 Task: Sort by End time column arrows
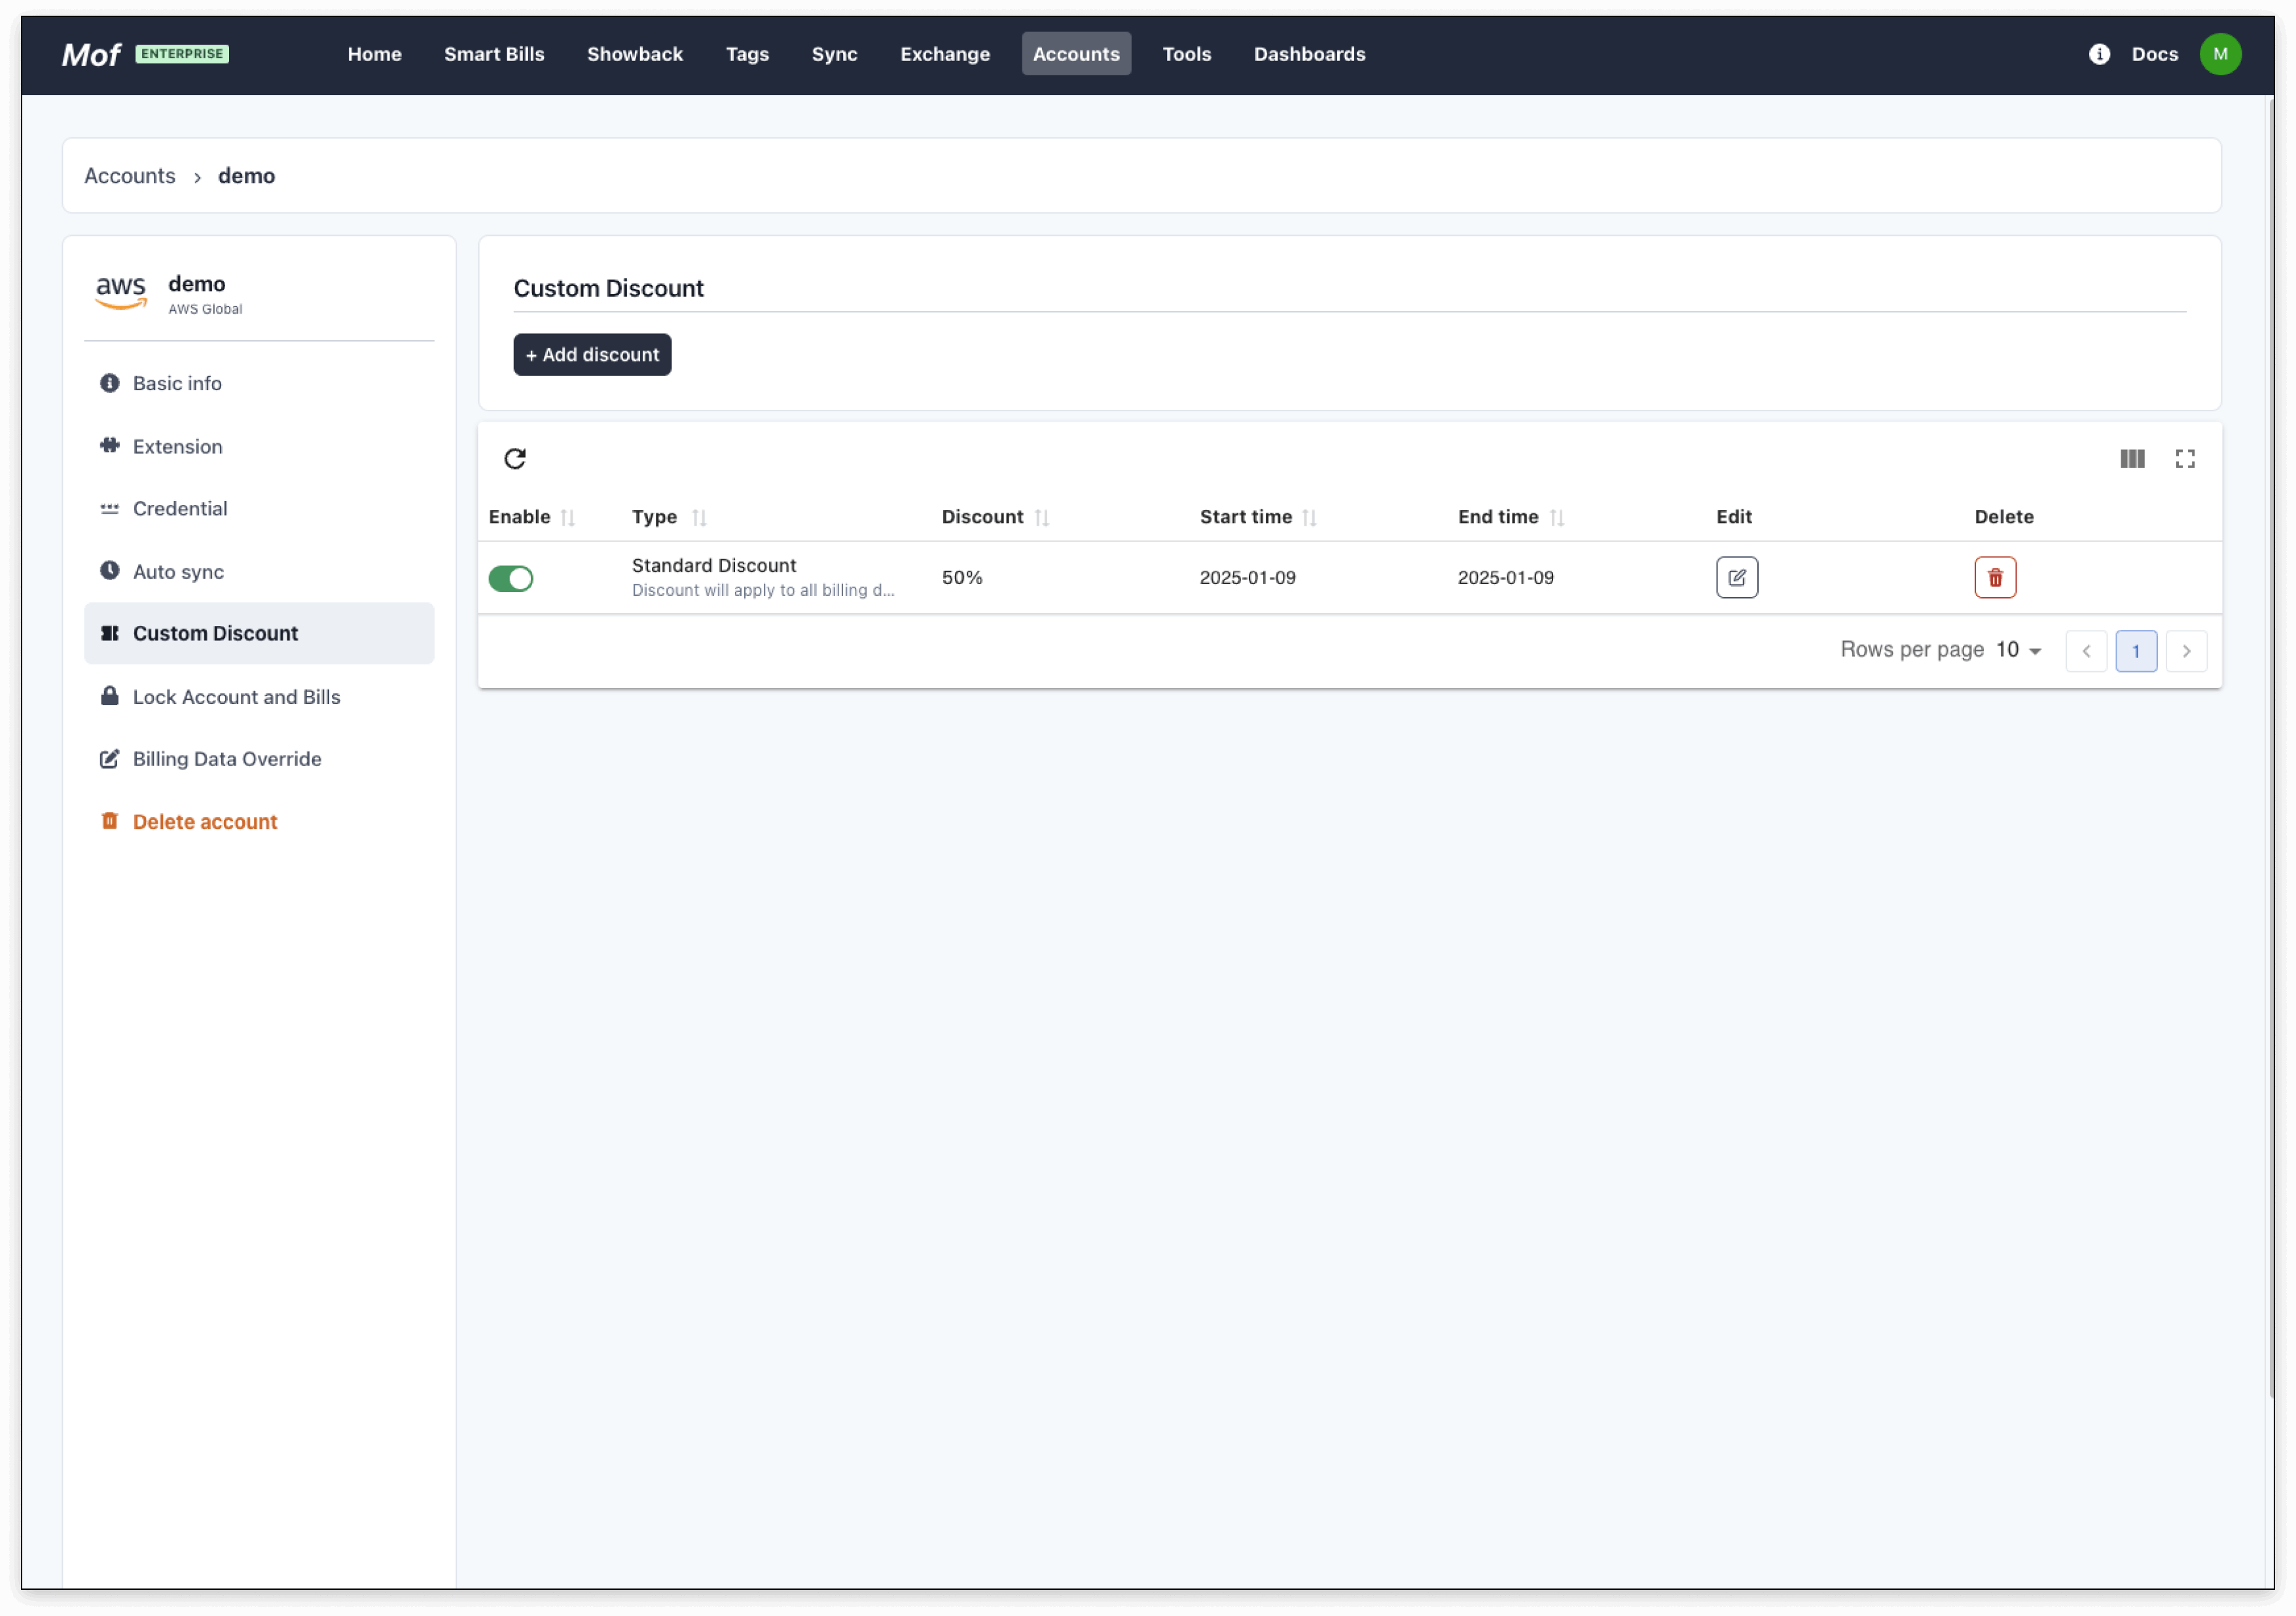point(1557,517)
